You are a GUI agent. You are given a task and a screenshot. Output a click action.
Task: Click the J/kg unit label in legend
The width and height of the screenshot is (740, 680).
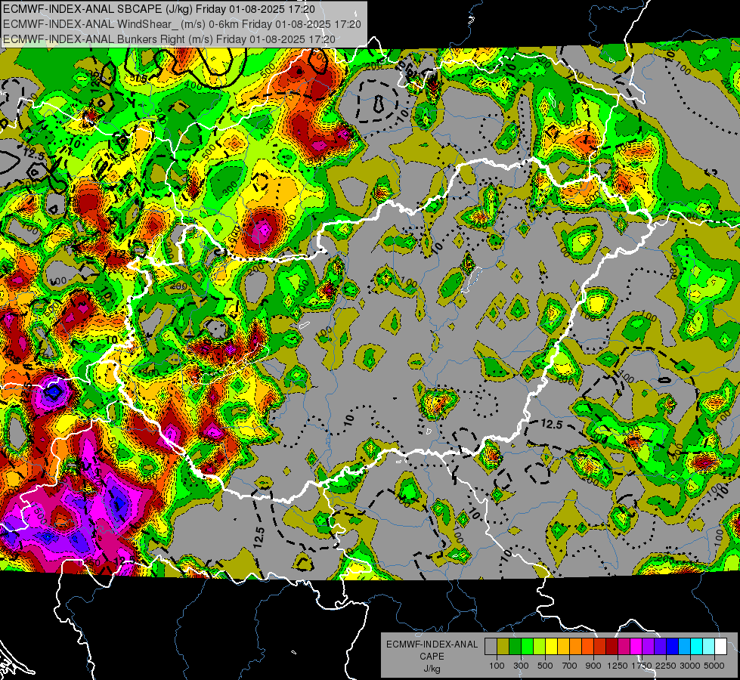tap(432, 669)
